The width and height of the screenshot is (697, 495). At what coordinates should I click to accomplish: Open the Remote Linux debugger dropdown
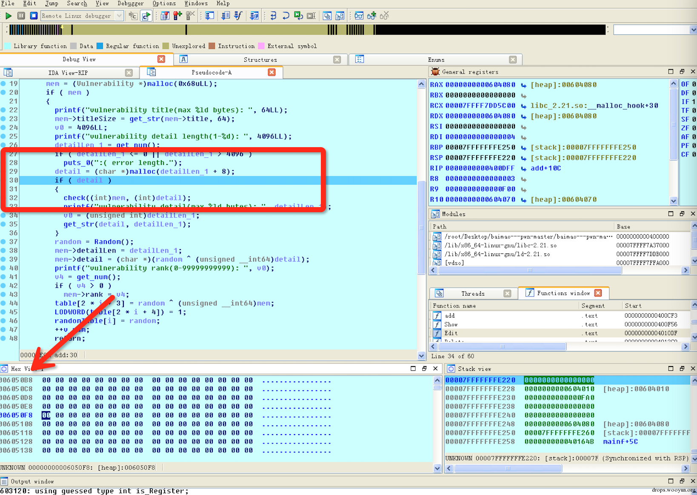119,16
